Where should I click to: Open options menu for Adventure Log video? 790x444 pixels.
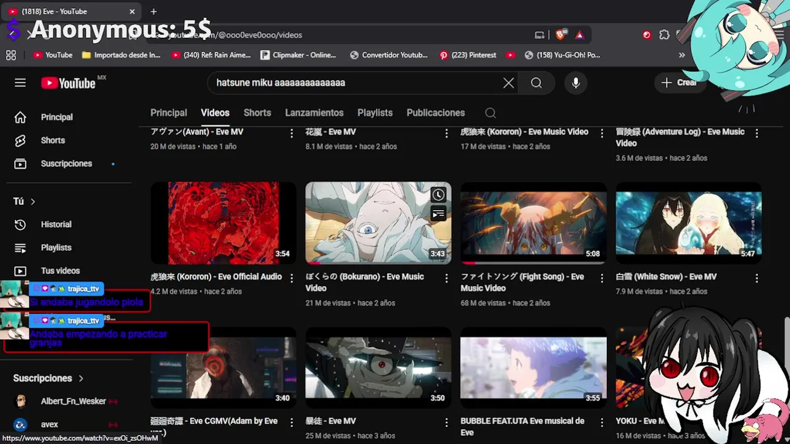(757, 133)
